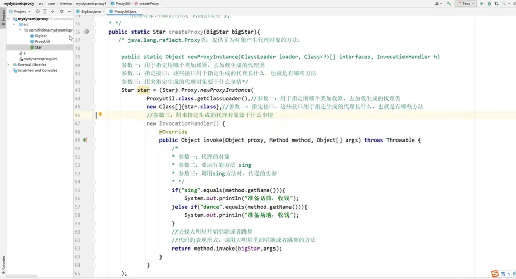Image resolution: width=516 pixels, height=279 pixels.
Task: Collapse the mydynamicproxy root node
Action: [9, 19]
